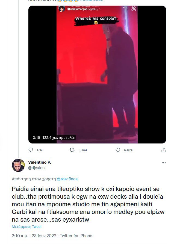Open the three-dot menu on Valentino P.'s tweet

click(x=164, y=162)
